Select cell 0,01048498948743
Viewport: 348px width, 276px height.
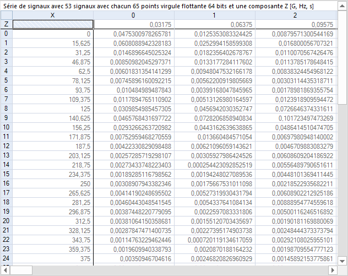[134, 90]
